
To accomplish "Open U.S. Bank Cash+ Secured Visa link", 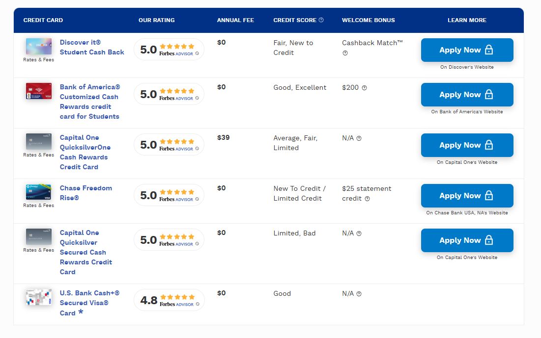I will tap(89, 303).
